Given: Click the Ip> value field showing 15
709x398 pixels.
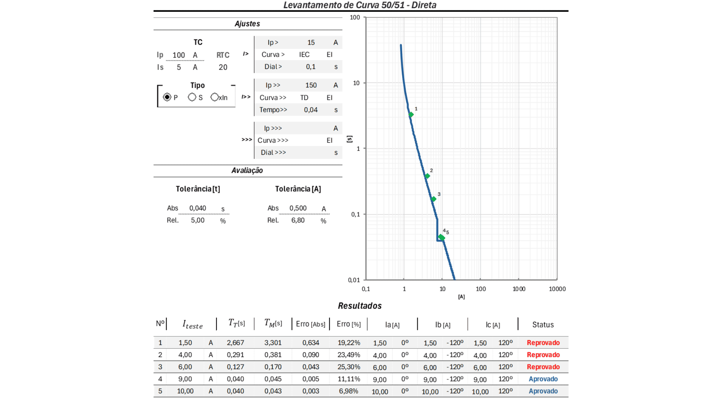Looking at the screenshot, I should (x=311, y=42).
